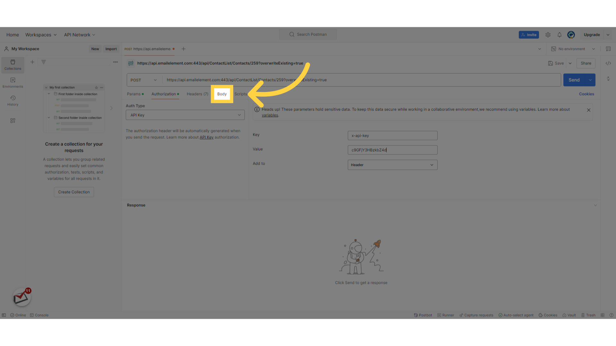Screen dimensions: 616x346
Task: Open the Environments sidebar panel
Action: tap(13, 83)
